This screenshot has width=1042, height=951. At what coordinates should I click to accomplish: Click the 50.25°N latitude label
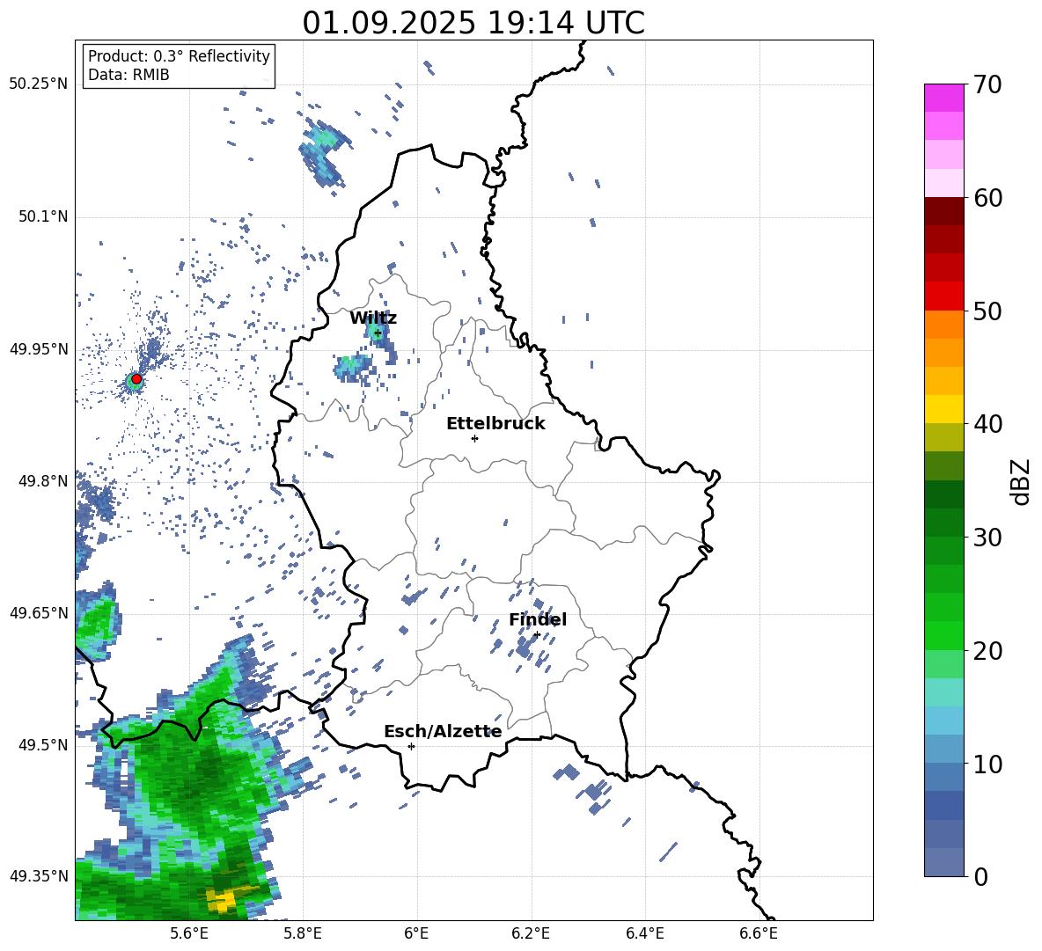point(39,84)
